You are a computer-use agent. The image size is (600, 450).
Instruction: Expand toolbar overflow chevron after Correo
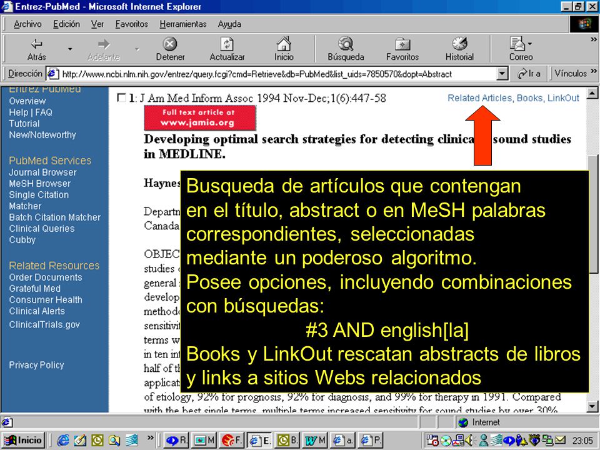[594, 39]
